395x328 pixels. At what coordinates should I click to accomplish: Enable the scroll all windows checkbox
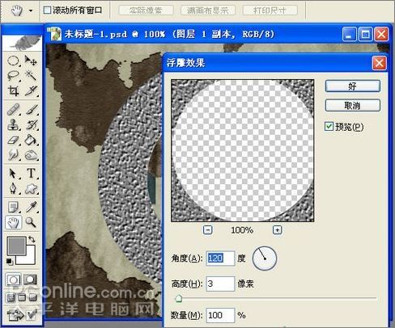pos(47,11)
